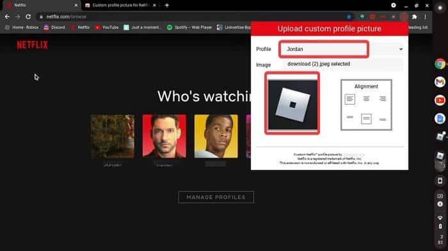This screenshot has width=448, height=251.
Task: Open the Reading list button
Action: pyautogui.click(x=418, y=27)
